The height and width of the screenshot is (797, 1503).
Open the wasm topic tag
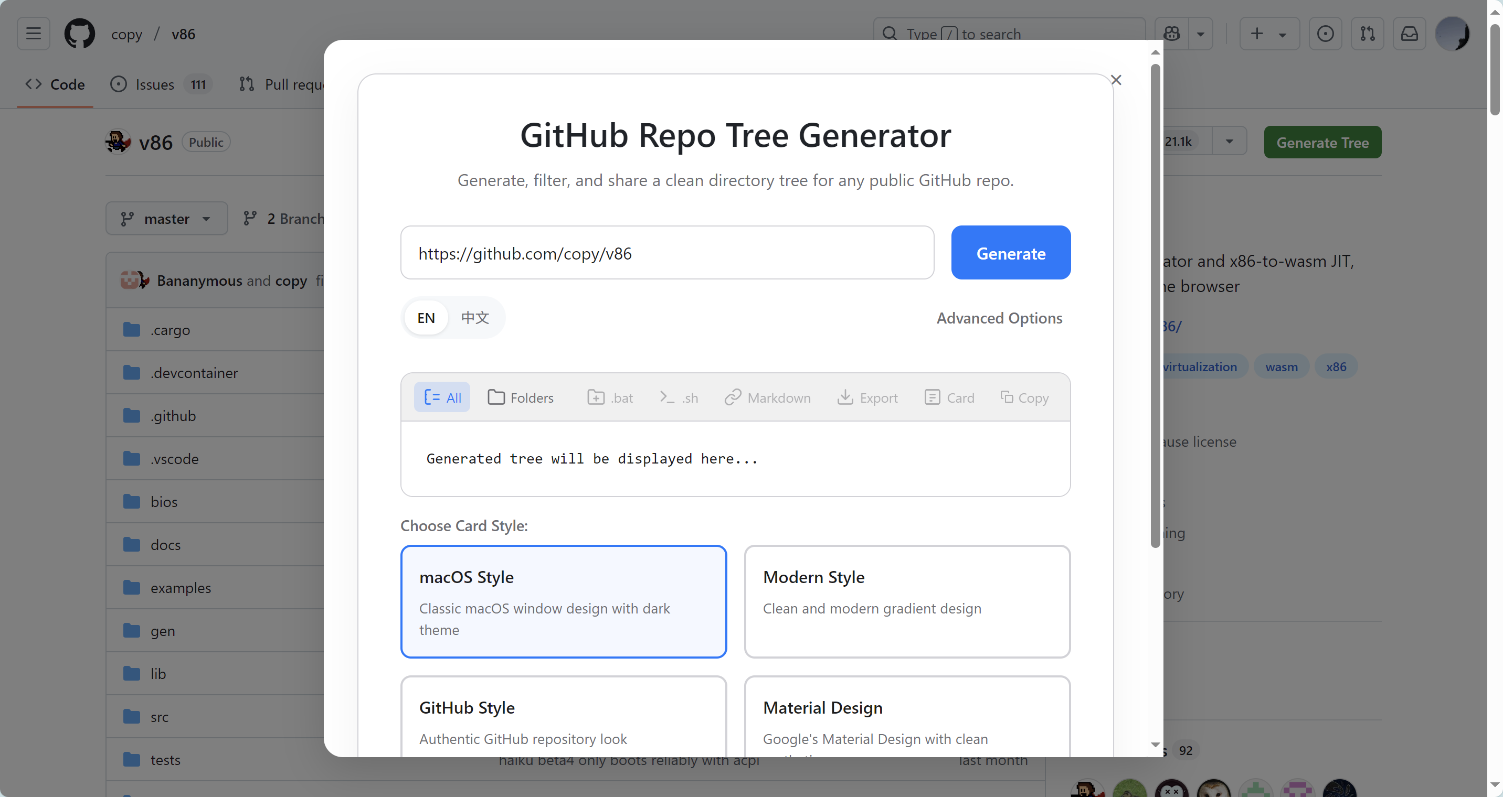click(1282, 367)
